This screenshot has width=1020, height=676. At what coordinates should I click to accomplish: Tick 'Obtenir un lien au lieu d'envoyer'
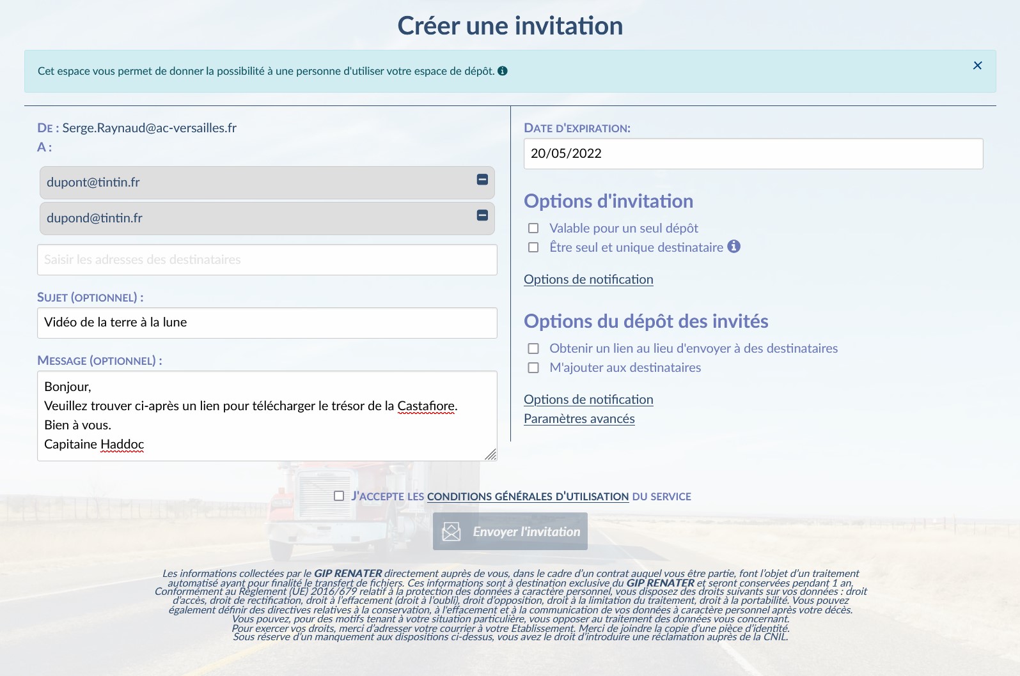tap(533, 348)
